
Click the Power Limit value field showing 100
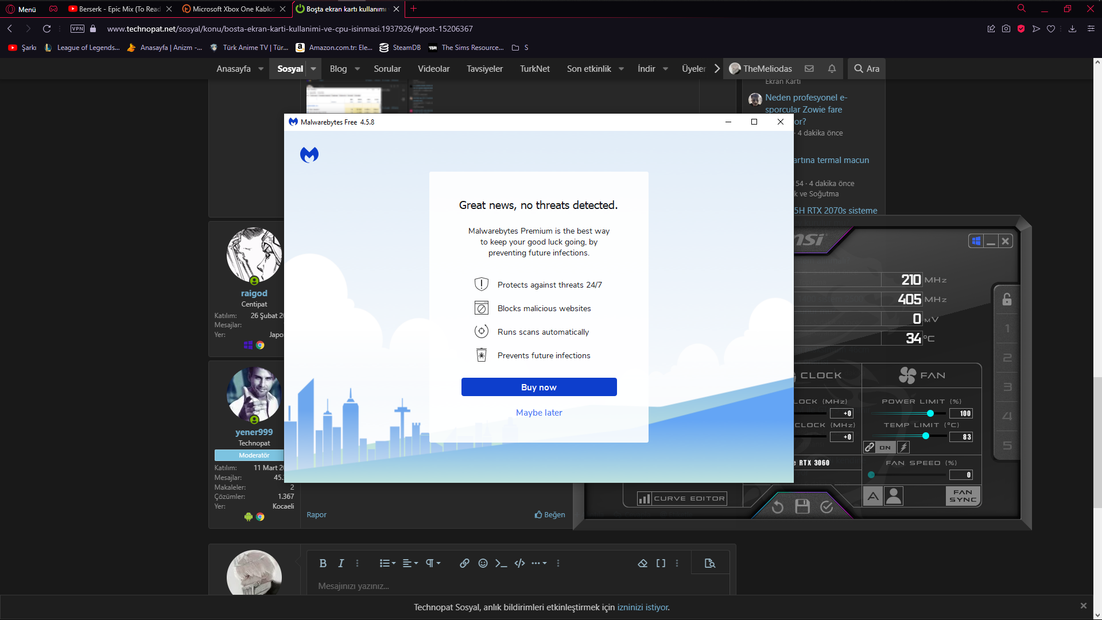(x=961, y=413)
